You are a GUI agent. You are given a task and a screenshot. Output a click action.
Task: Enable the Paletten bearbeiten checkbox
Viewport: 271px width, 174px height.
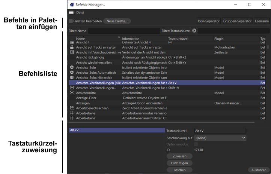(71, 21)
